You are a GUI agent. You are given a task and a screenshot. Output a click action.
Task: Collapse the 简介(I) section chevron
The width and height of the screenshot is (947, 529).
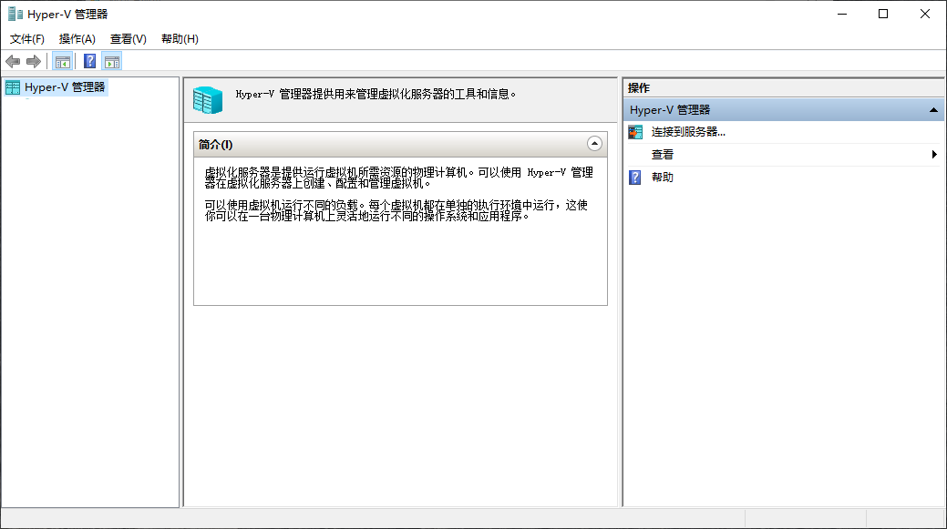point(594,144)
